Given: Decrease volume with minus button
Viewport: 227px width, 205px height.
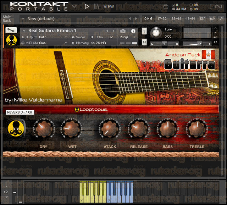Looking at the screenshot, I should [184, 44].
